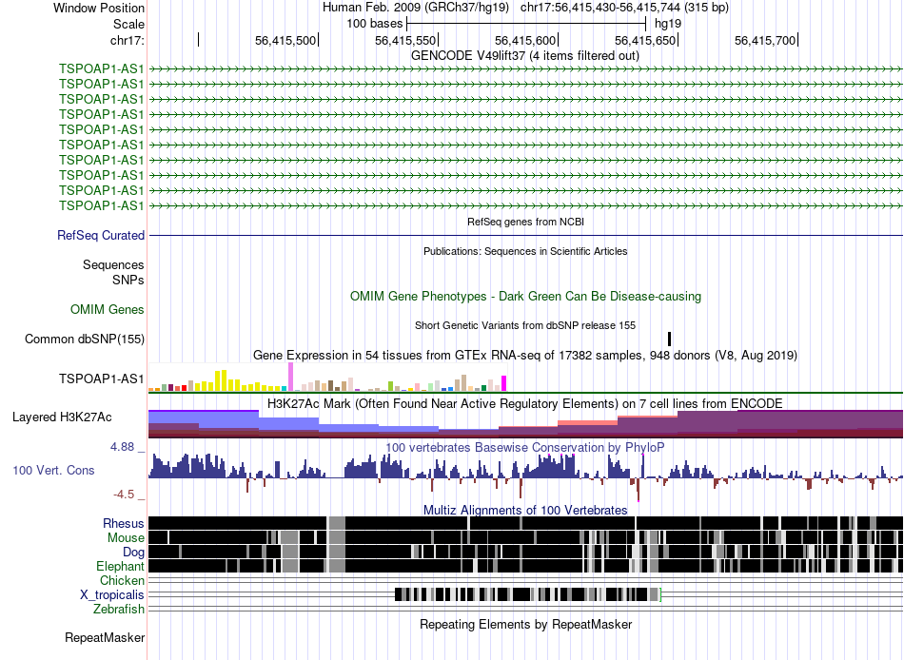Click the Rhesus species label
Screen dimensions: 904x660
(x=124, y=523)
